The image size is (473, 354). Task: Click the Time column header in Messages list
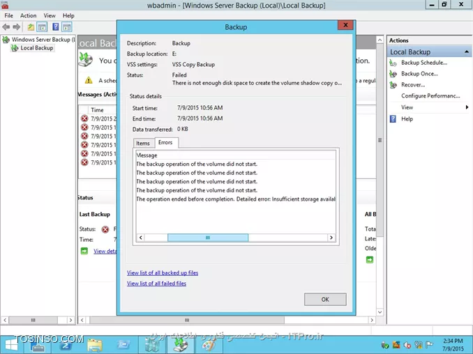click(102, 110)
